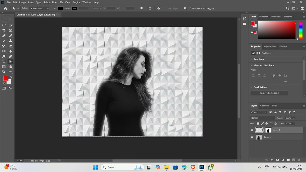Hide Layer 1 with its eye icon
The height and width of the screenshot is (172, 306).
coord(252,137)
